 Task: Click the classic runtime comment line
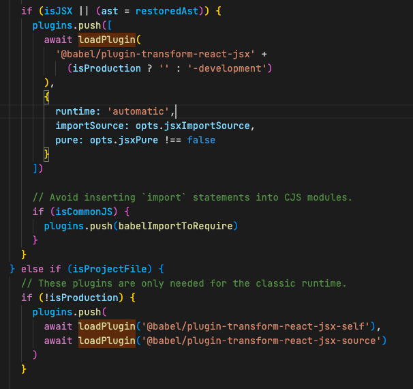[184, 283]
